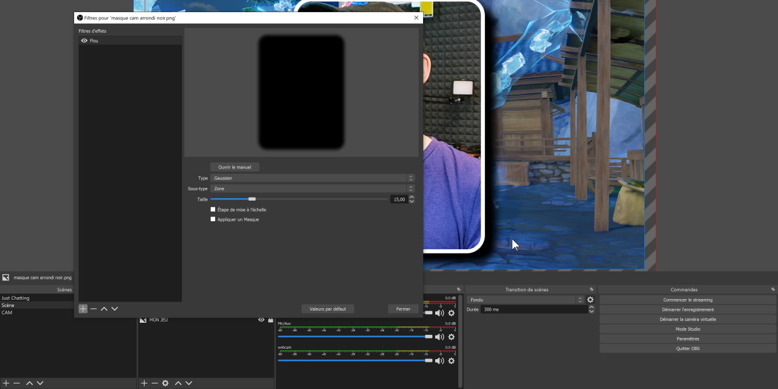Undock the Commandes panel
778x389 pixels.
coord(773,289)
